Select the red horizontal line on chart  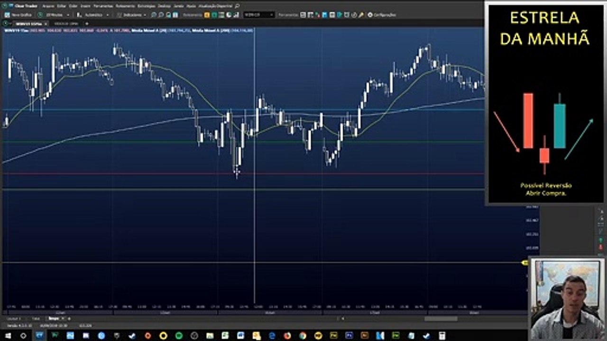click(x=243, y=174)
